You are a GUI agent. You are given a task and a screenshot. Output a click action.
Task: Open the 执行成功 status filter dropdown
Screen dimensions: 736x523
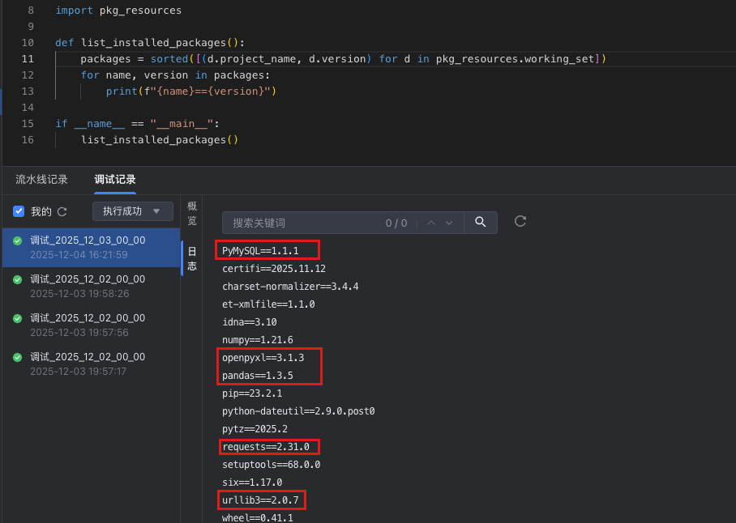(132, 211)
